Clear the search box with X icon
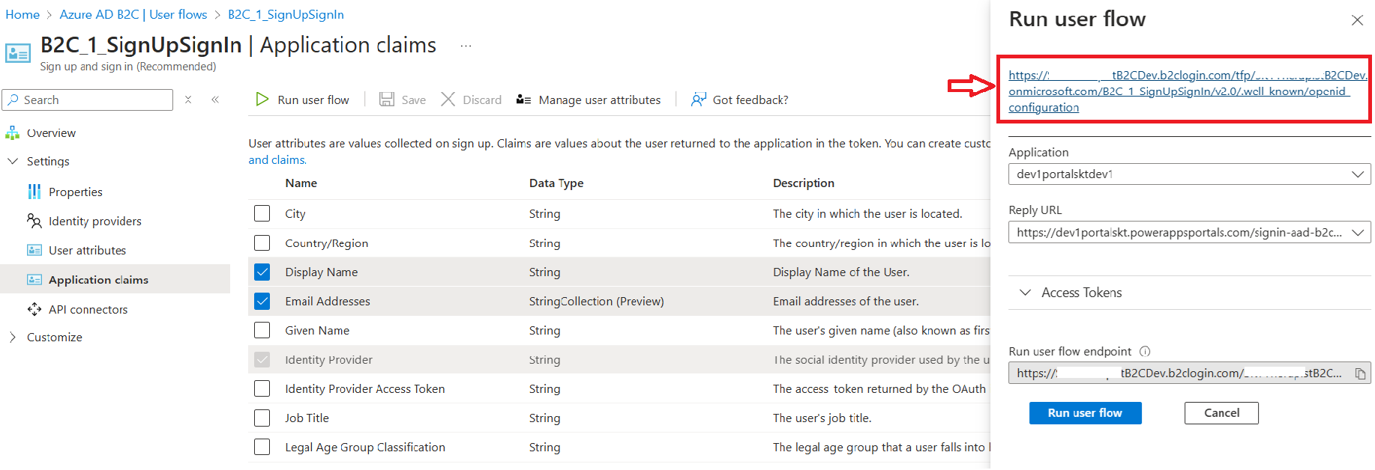This screenshot has height=470, width=1375. click(188, 100)
